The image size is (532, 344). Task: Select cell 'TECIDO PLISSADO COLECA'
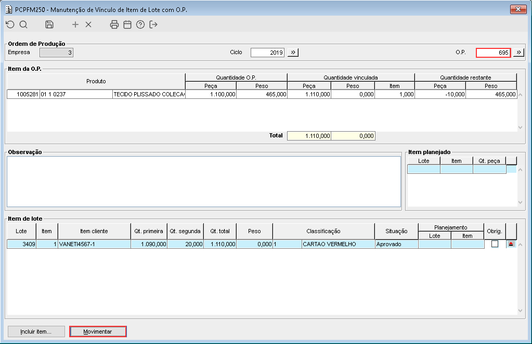(149, 94)
